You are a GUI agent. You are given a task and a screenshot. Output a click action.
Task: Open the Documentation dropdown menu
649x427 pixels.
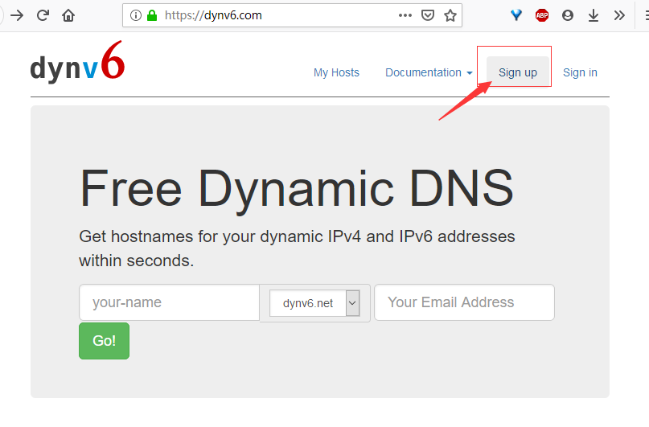[429, 72]
